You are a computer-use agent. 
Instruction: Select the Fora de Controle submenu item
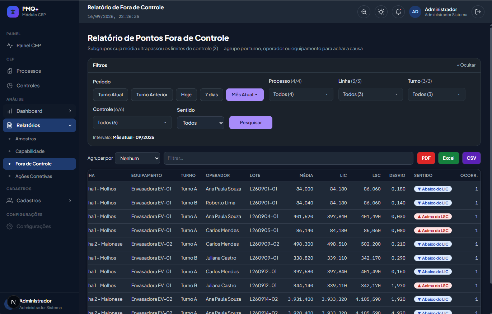(x=39, y=164)
